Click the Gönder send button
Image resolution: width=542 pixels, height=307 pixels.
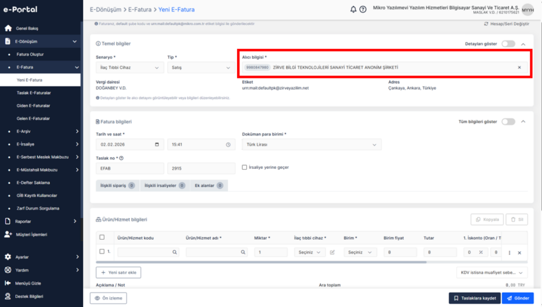pyautogui.click(x=518, y=298)
